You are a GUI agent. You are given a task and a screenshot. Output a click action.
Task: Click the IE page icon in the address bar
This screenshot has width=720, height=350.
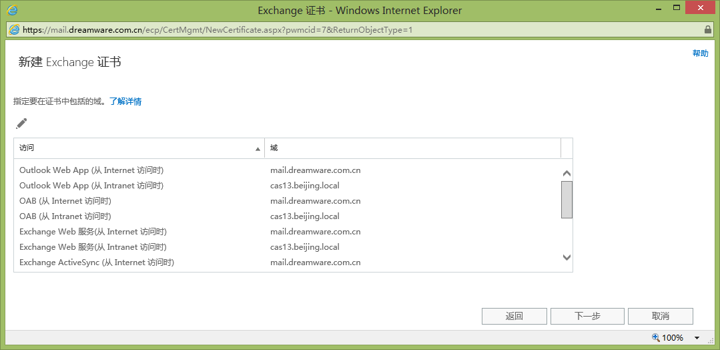[14, 30]
